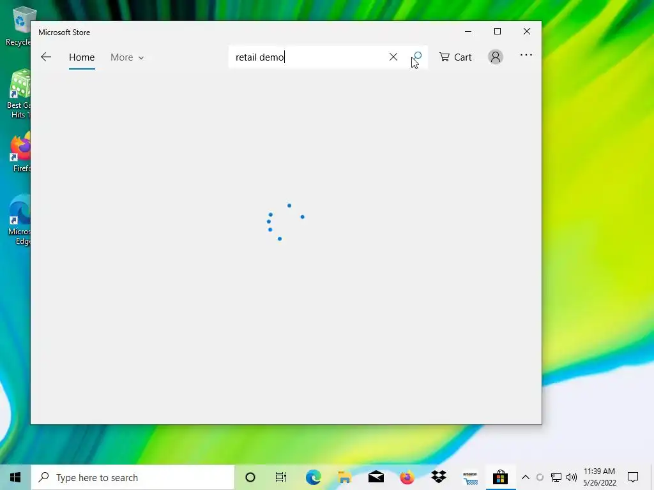This screenshot has width=654, height=490.
Task: Launch Microsoft Edge from the taskbar
Action: (x=313, y=477)
